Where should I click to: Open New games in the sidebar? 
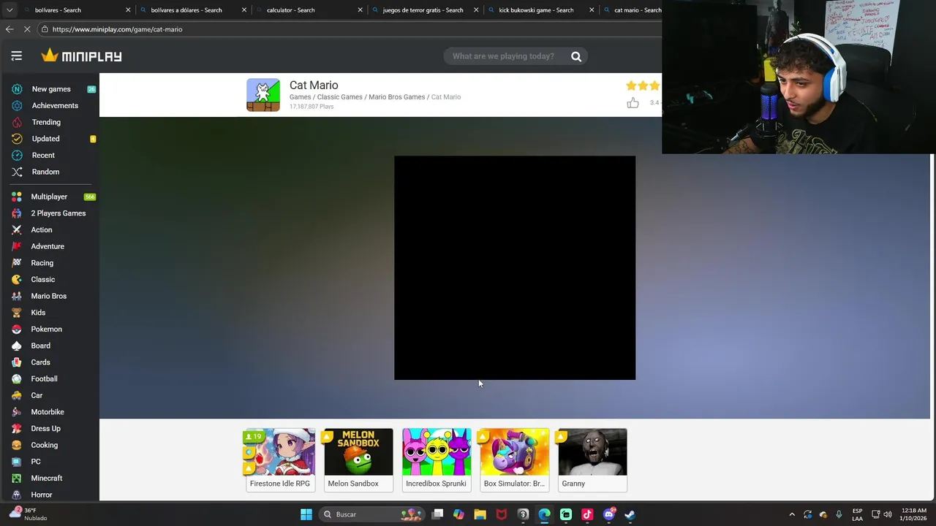tap(51, 89)
